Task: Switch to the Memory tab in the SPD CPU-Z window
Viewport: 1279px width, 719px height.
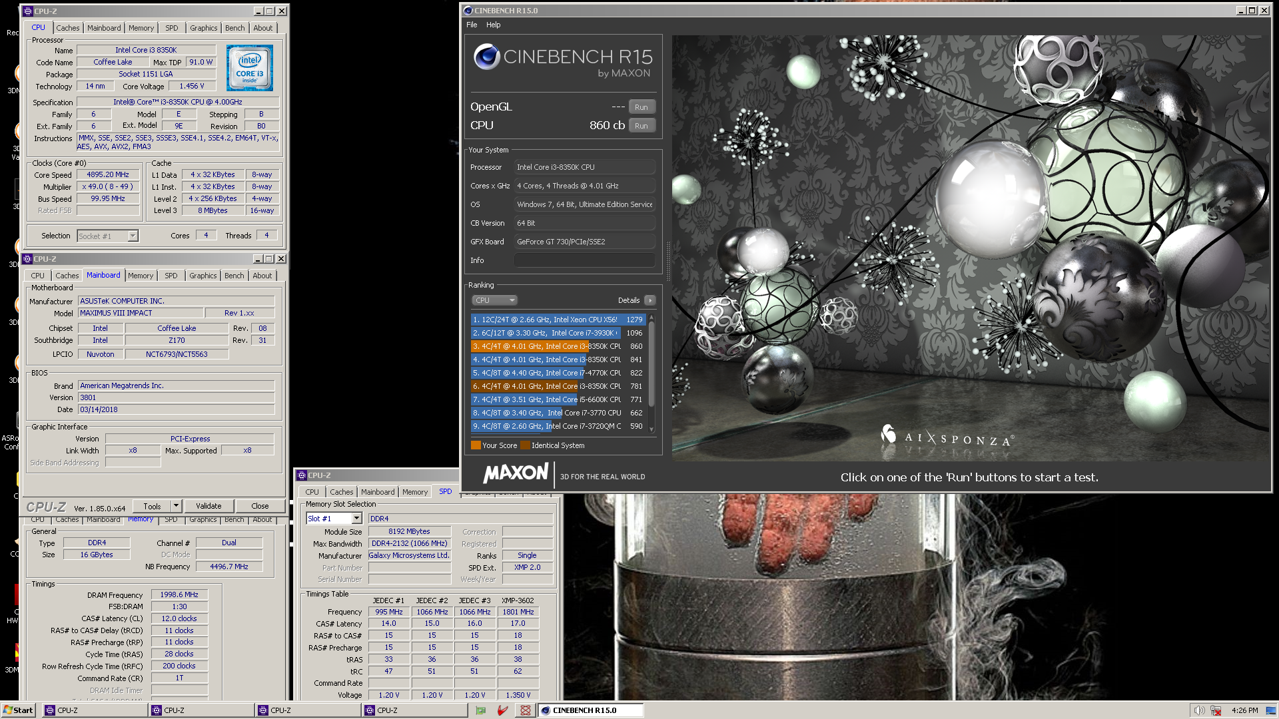Action: (x=415, y=492)
